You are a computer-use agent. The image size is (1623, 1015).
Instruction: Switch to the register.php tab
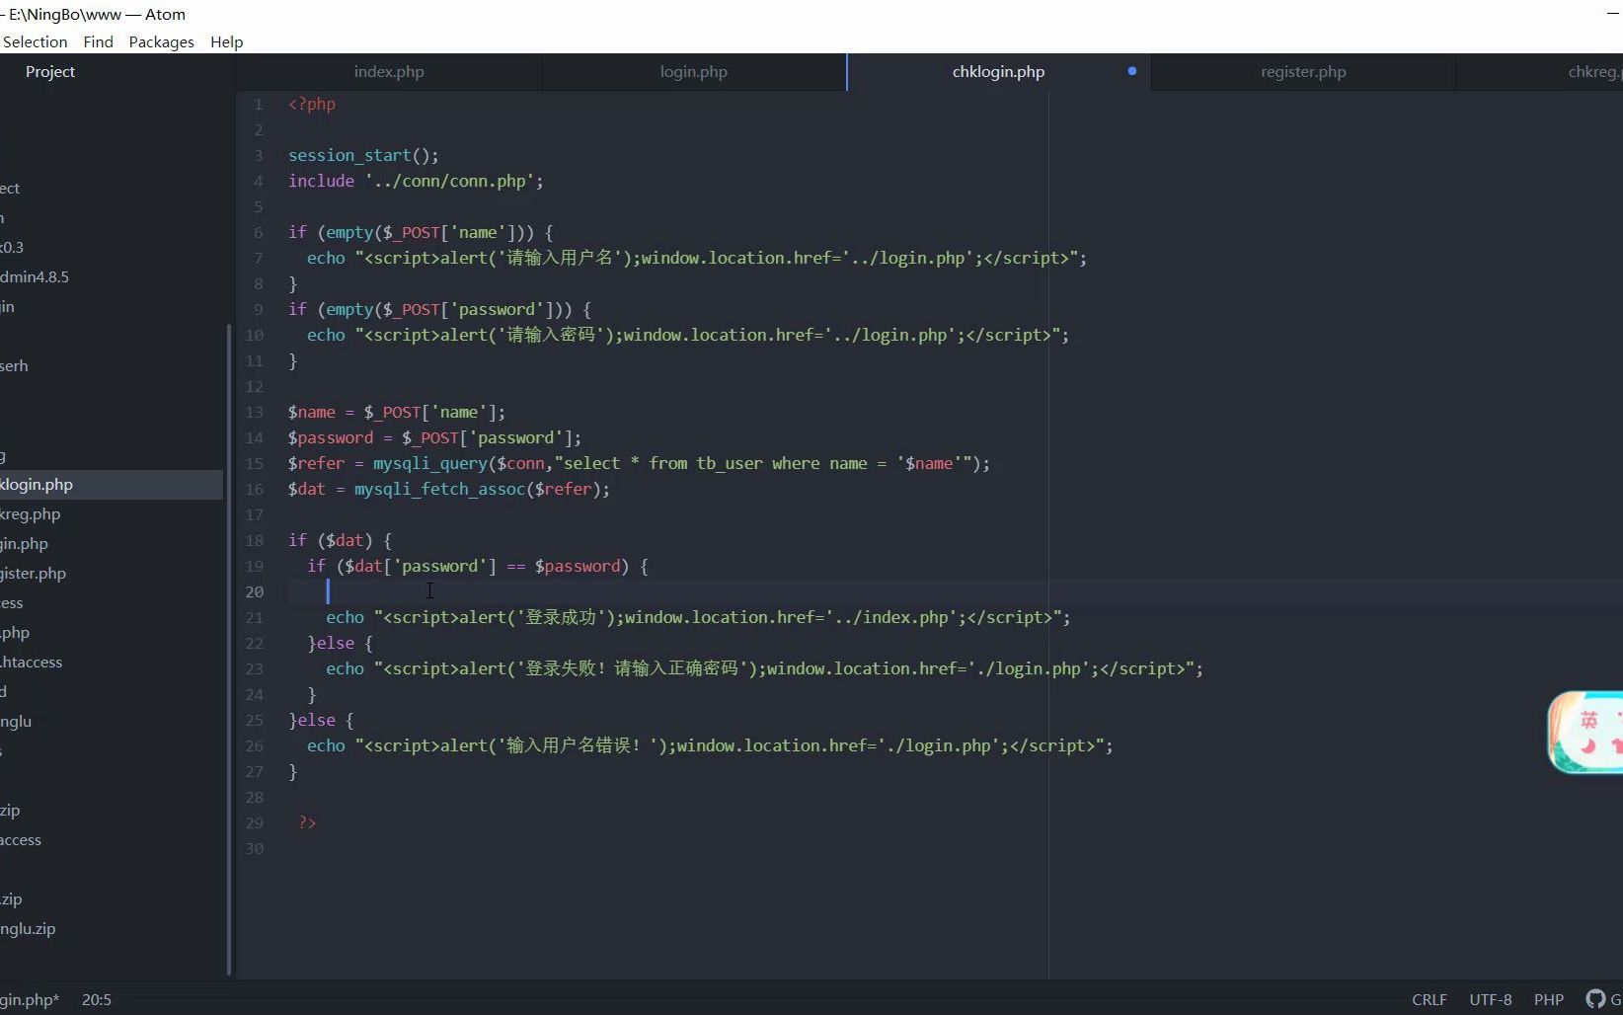tap(1302, 71)
